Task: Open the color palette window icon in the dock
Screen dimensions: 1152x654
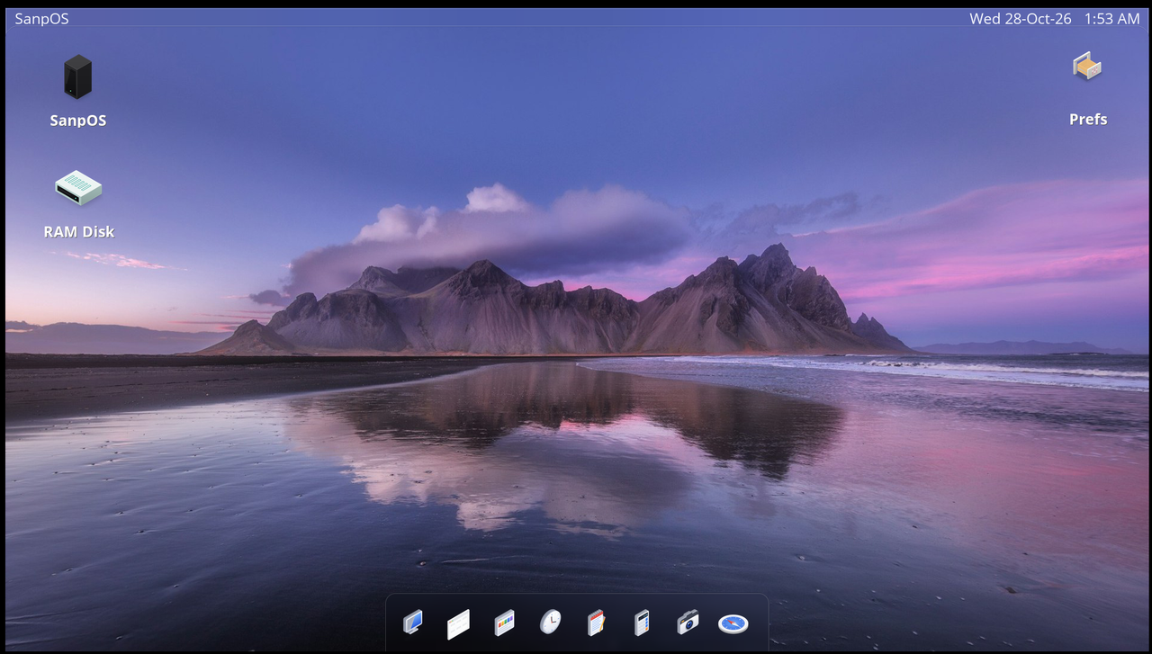Action: 505,623
